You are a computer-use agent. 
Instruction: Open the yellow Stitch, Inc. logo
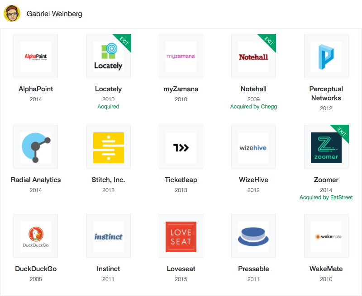pos(109,147)
